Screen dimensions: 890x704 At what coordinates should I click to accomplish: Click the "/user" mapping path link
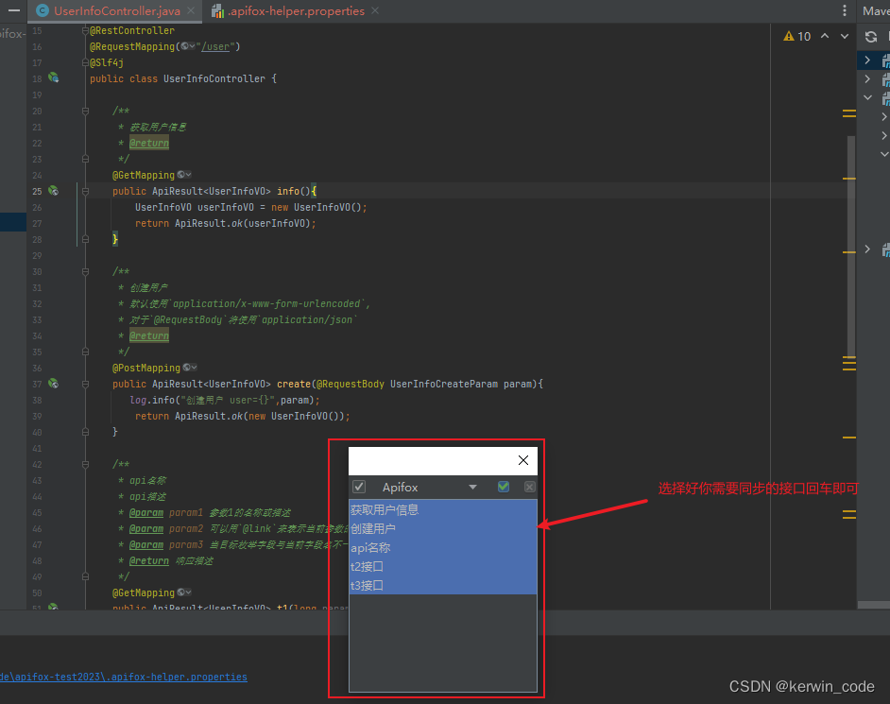(215, 46)
